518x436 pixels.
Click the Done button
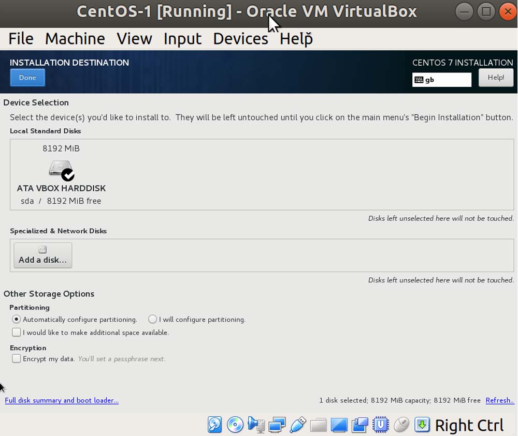click(27, 78)
